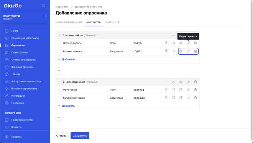Go to Обучающие материалы
Viewport: 253px width, 143px height.
click(x=25, y=38)
